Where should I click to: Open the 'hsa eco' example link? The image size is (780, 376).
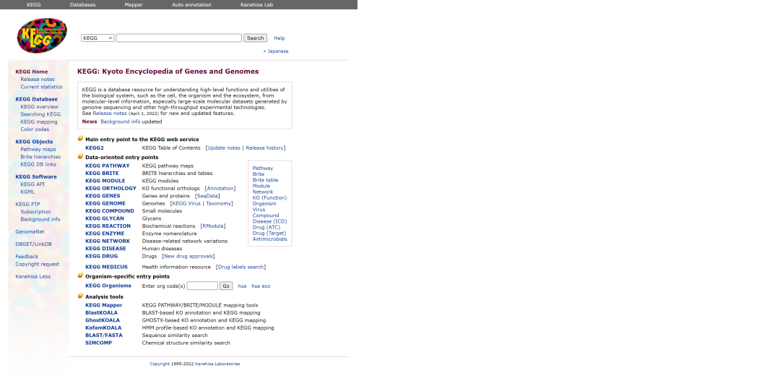pyautogui.click(x=261, y=286)
